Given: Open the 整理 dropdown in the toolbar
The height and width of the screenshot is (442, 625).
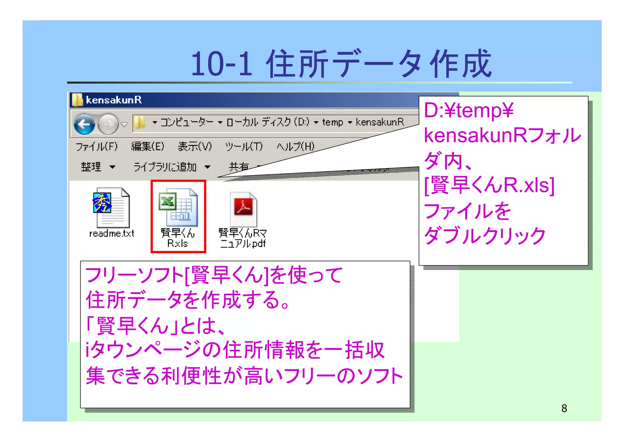Looking at the screenshot, I should [x=98, y=167].
